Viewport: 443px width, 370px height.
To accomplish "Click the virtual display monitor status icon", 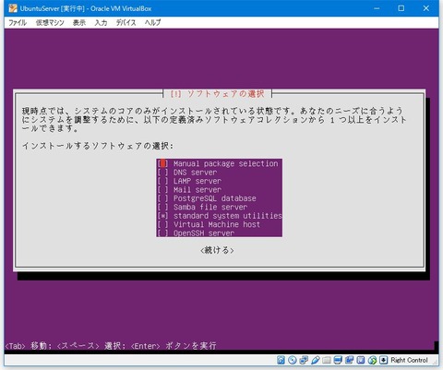I will point(338,360).
